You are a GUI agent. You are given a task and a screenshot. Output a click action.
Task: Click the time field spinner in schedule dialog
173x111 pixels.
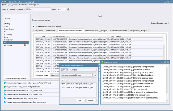coord(67,70)
